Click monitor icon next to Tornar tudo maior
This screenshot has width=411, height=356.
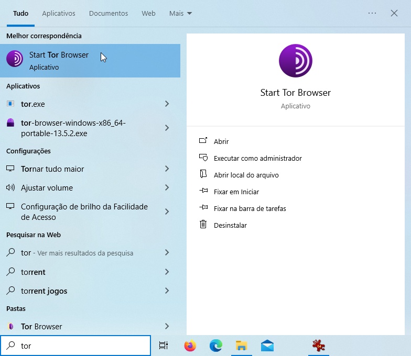click(10, 169)
